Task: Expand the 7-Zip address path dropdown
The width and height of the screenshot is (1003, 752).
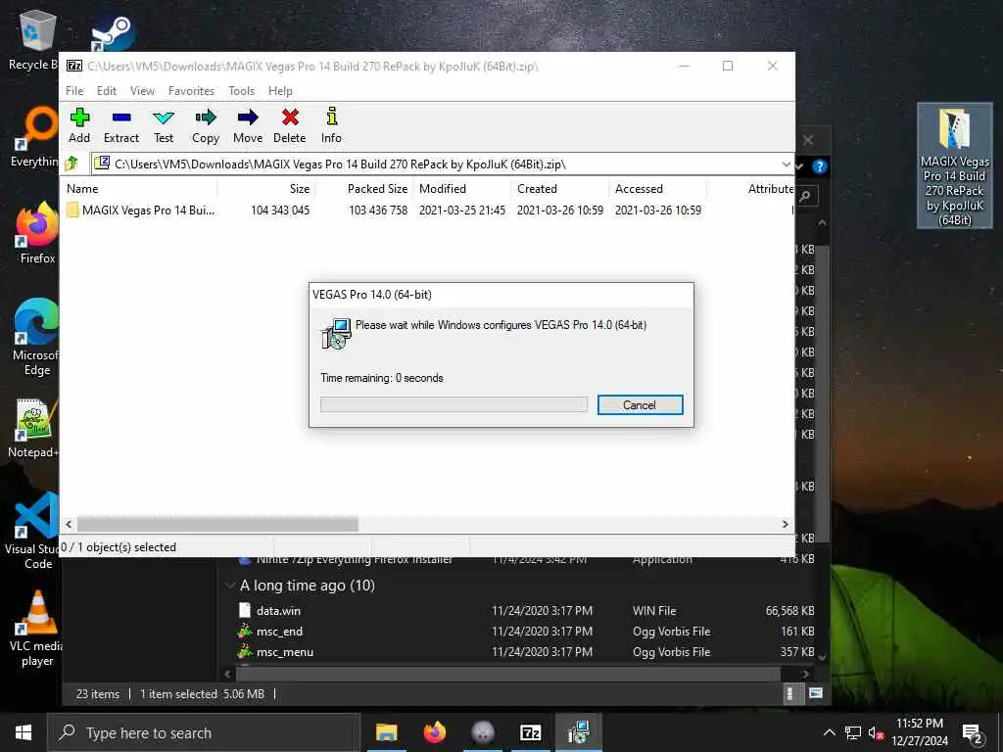Action: pos(786,164)
